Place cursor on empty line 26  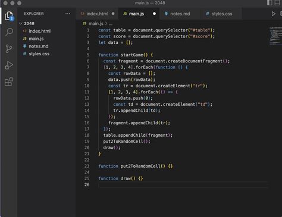(x=183, y=184)
